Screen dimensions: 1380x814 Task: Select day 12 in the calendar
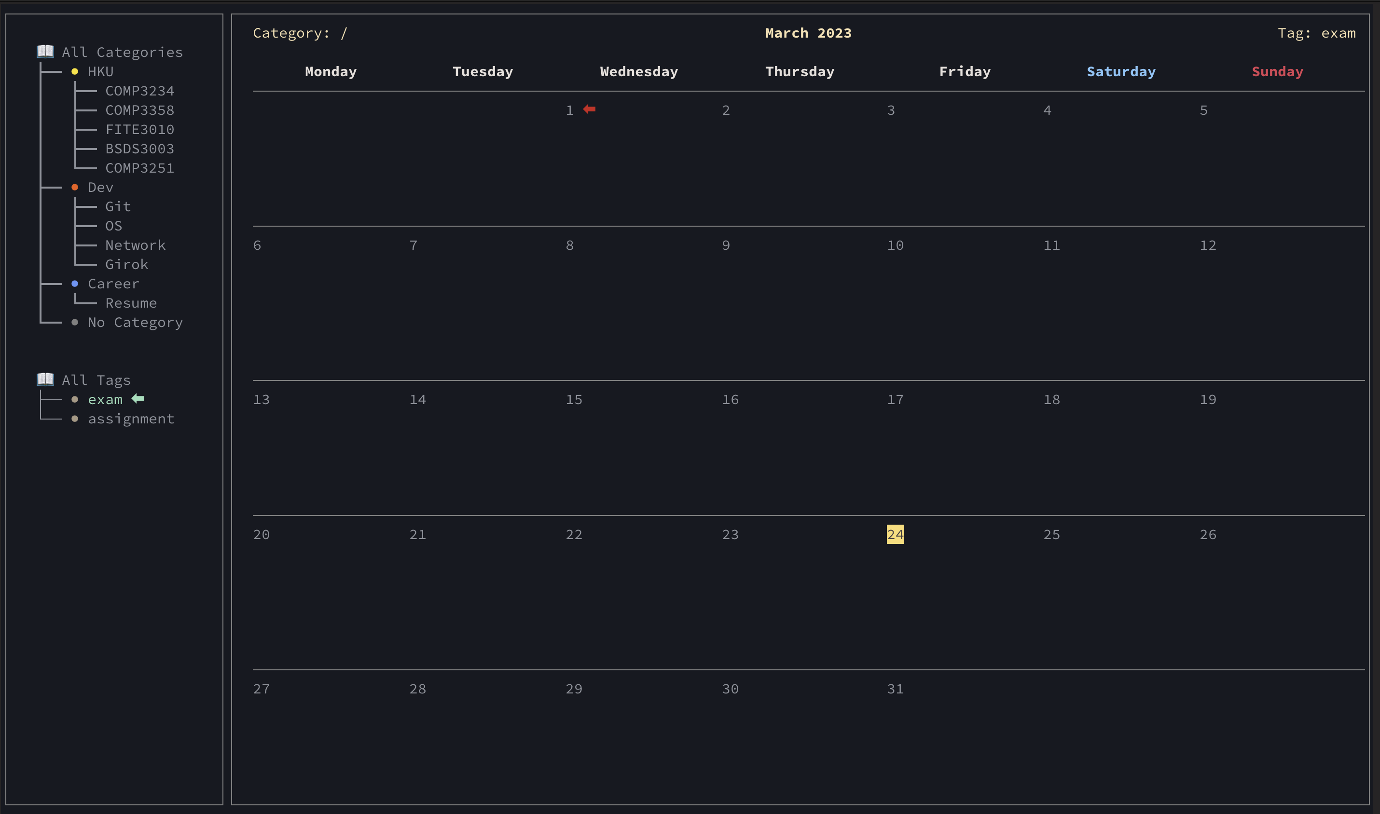point(1208,245)
